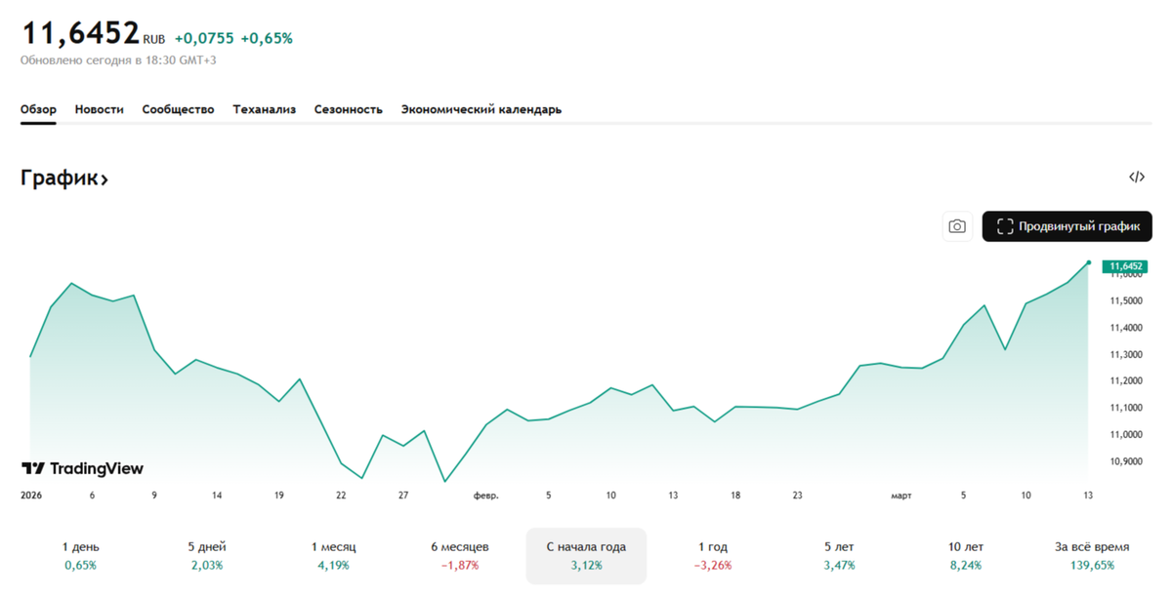Select the За всё время period
This screenshot has height=595, width=1172.
(x=1092, y=556)
